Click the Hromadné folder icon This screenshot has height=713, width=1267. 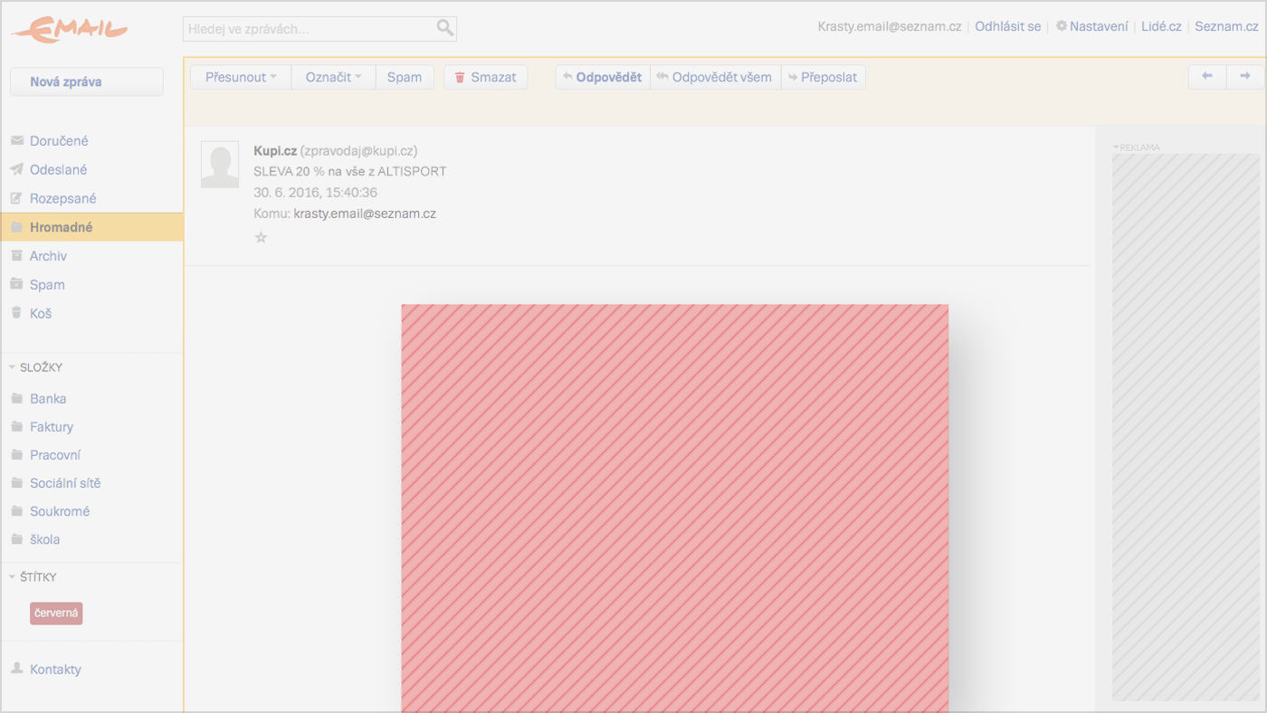pos(16,227)
